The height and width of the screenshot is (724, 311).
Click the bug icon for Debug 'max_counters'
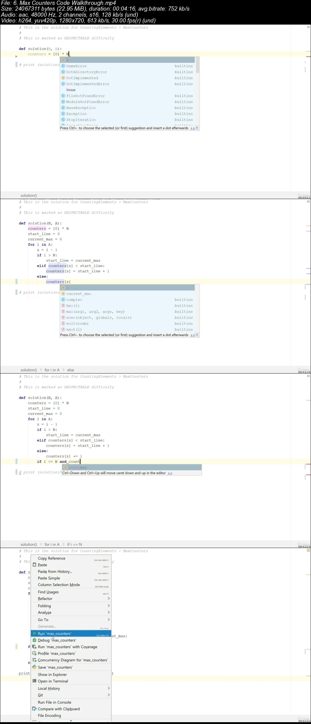(x=35, y=640)
